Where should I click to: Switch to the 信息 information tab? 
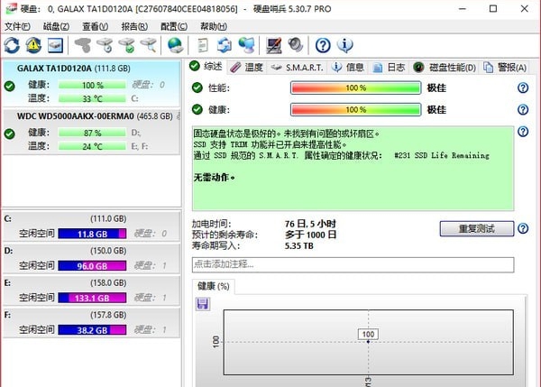click(348, 67)
